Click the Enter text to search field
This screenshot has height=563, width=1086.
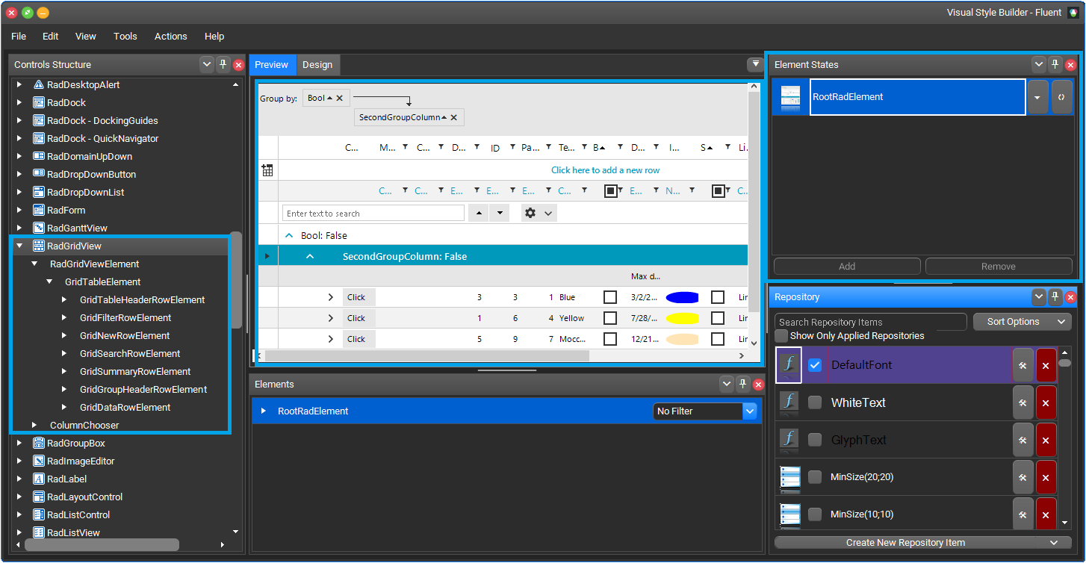(x=373, y=213)
